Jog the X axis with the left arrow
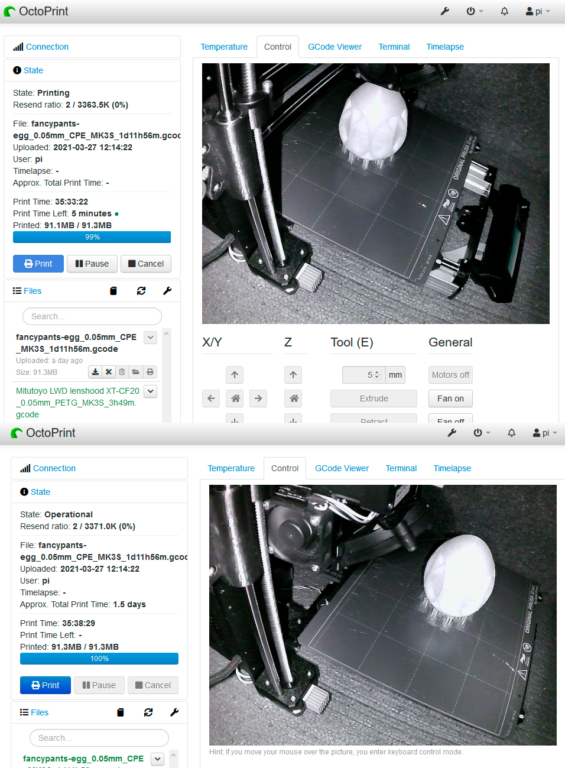 click(x=211, y=398)
